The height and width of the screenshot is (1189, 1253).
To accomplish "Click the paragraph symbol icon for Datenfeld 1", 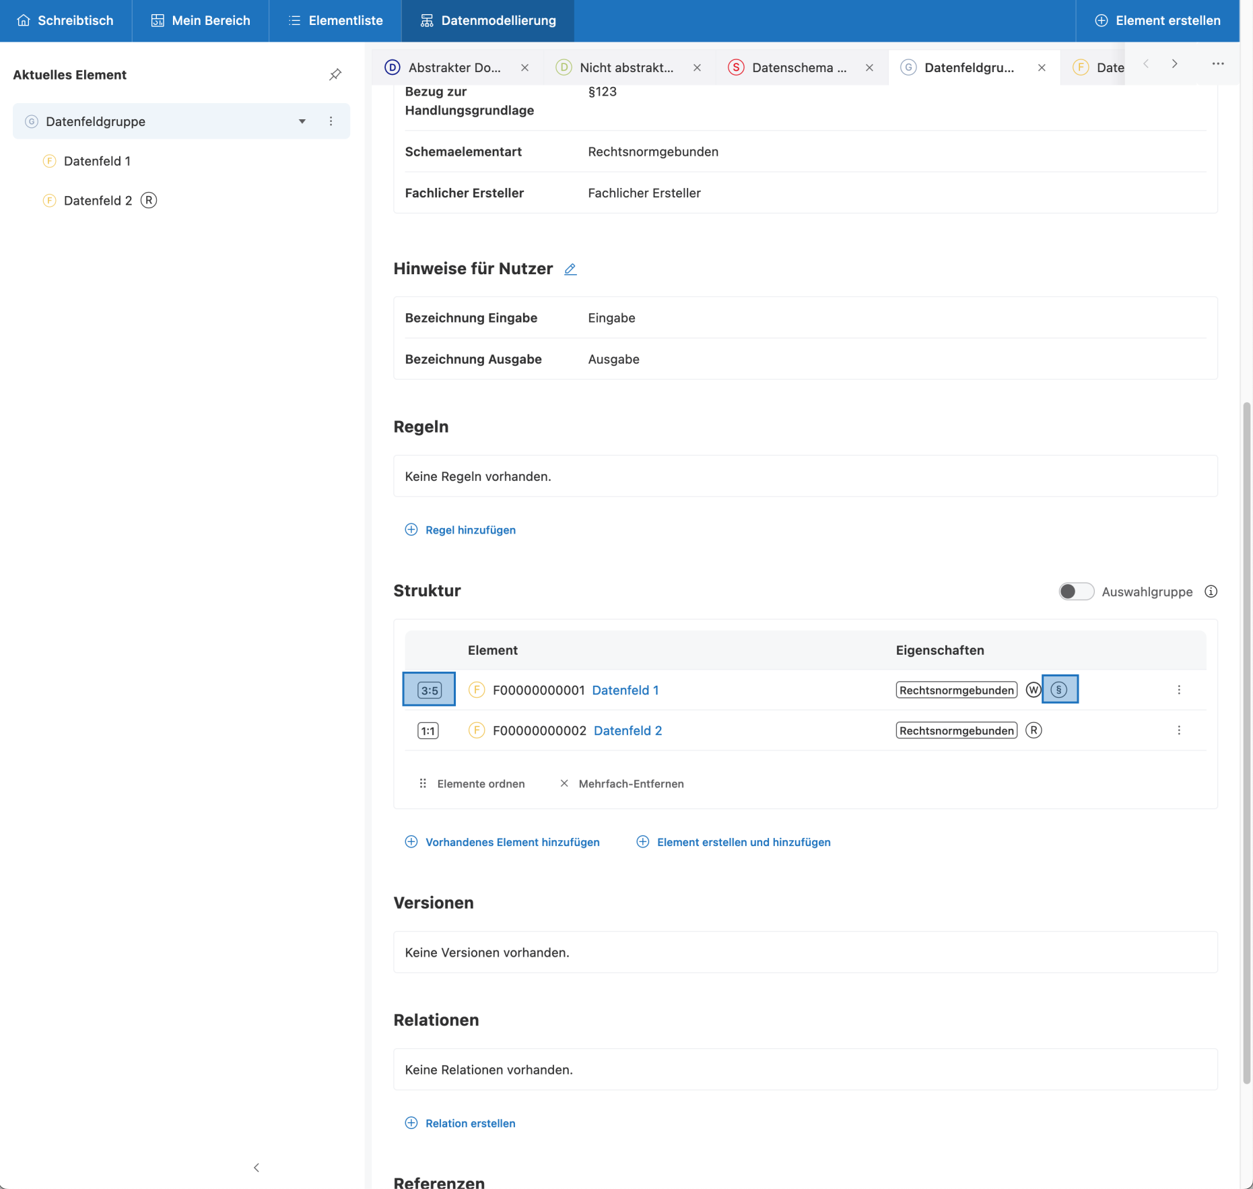I will pyautogui.click(x=1059, y=690).
